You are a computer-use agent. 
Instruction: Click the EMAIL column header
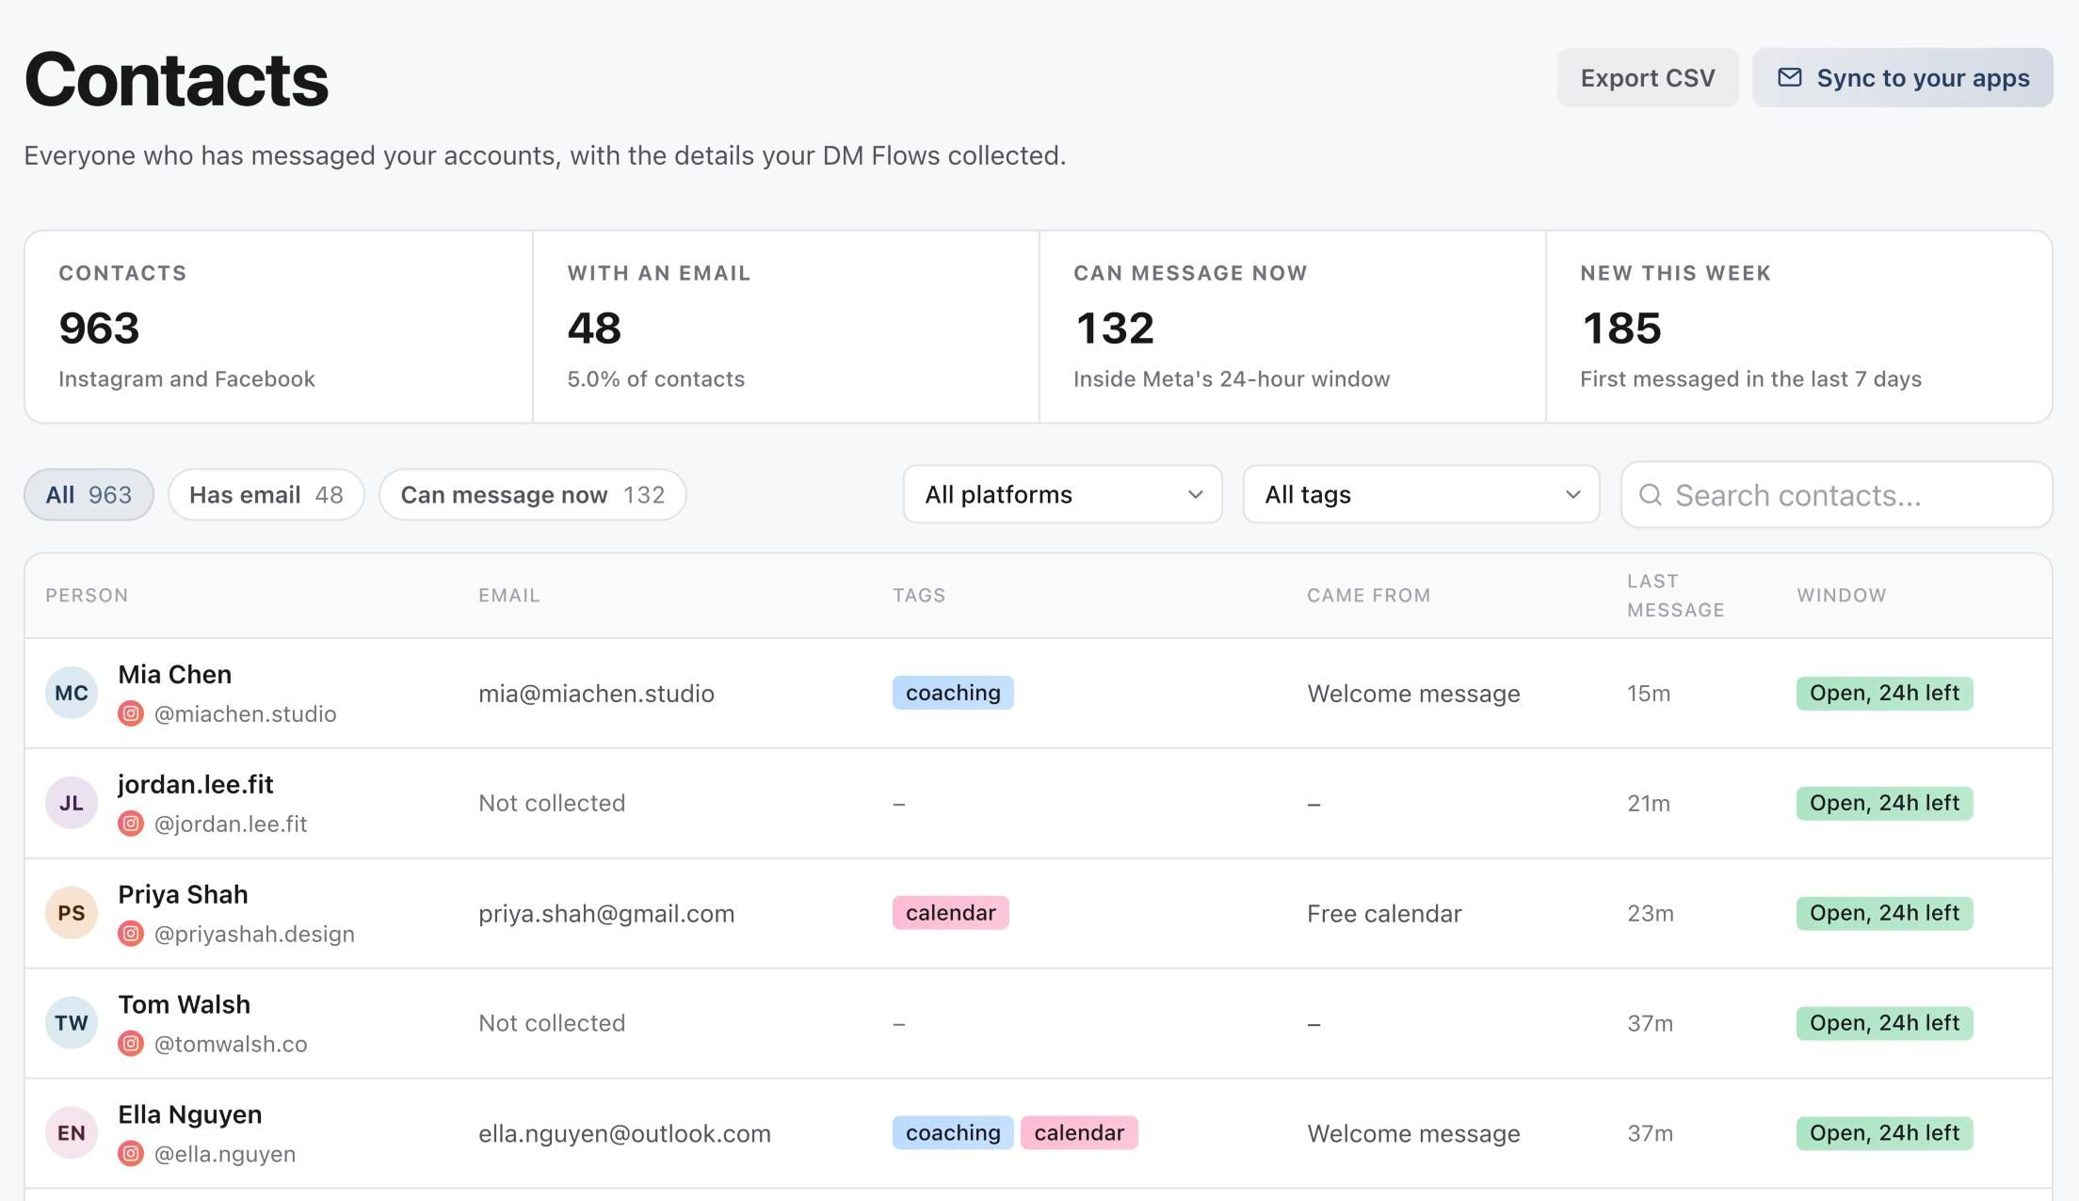tap(509, 595)
